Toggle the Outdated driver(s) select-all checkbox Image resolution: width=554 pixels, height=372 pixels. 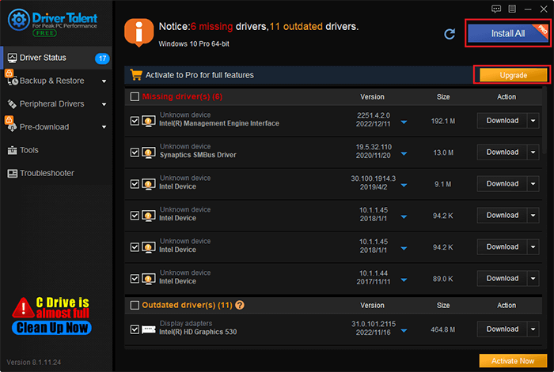tap(135, 305)
